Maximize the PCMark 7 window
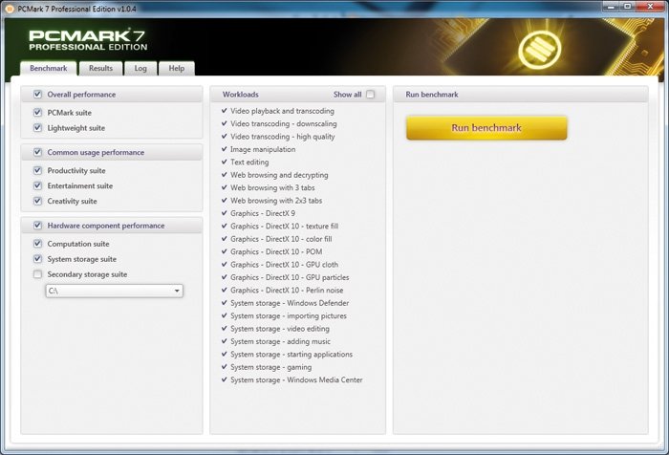 coord(628,7)
